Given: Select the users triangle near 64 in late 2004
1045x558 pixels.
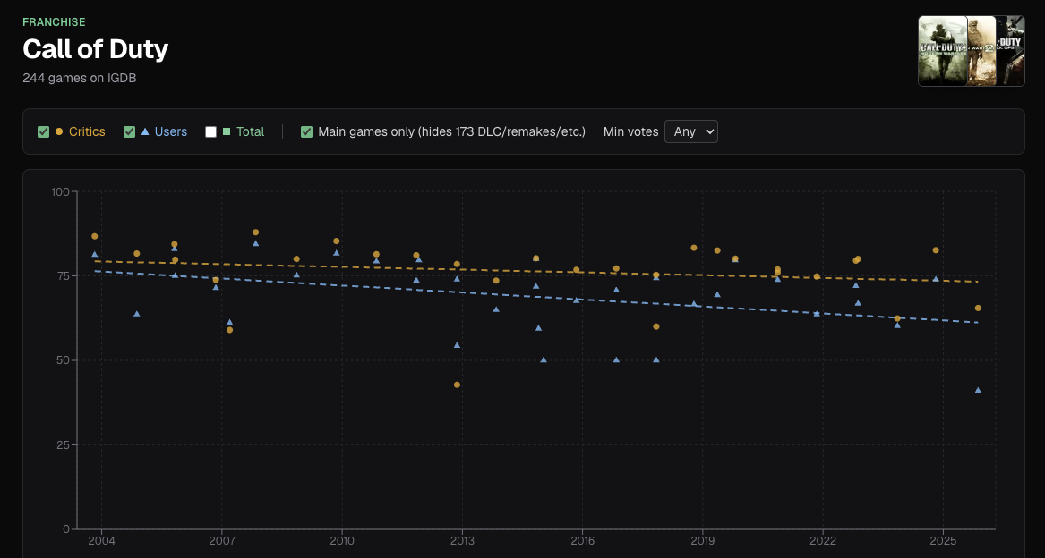Looking at the screenshot, I should pos(137,314).
